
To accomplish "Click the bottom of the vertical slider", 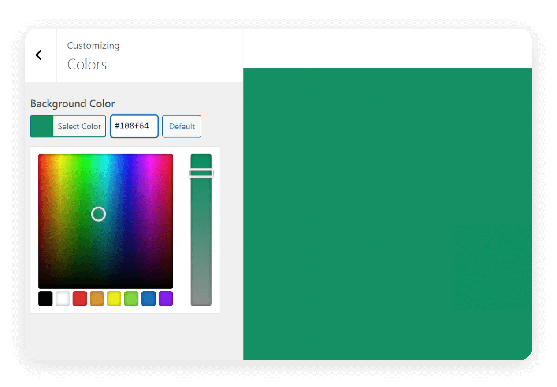I will 201,301.
